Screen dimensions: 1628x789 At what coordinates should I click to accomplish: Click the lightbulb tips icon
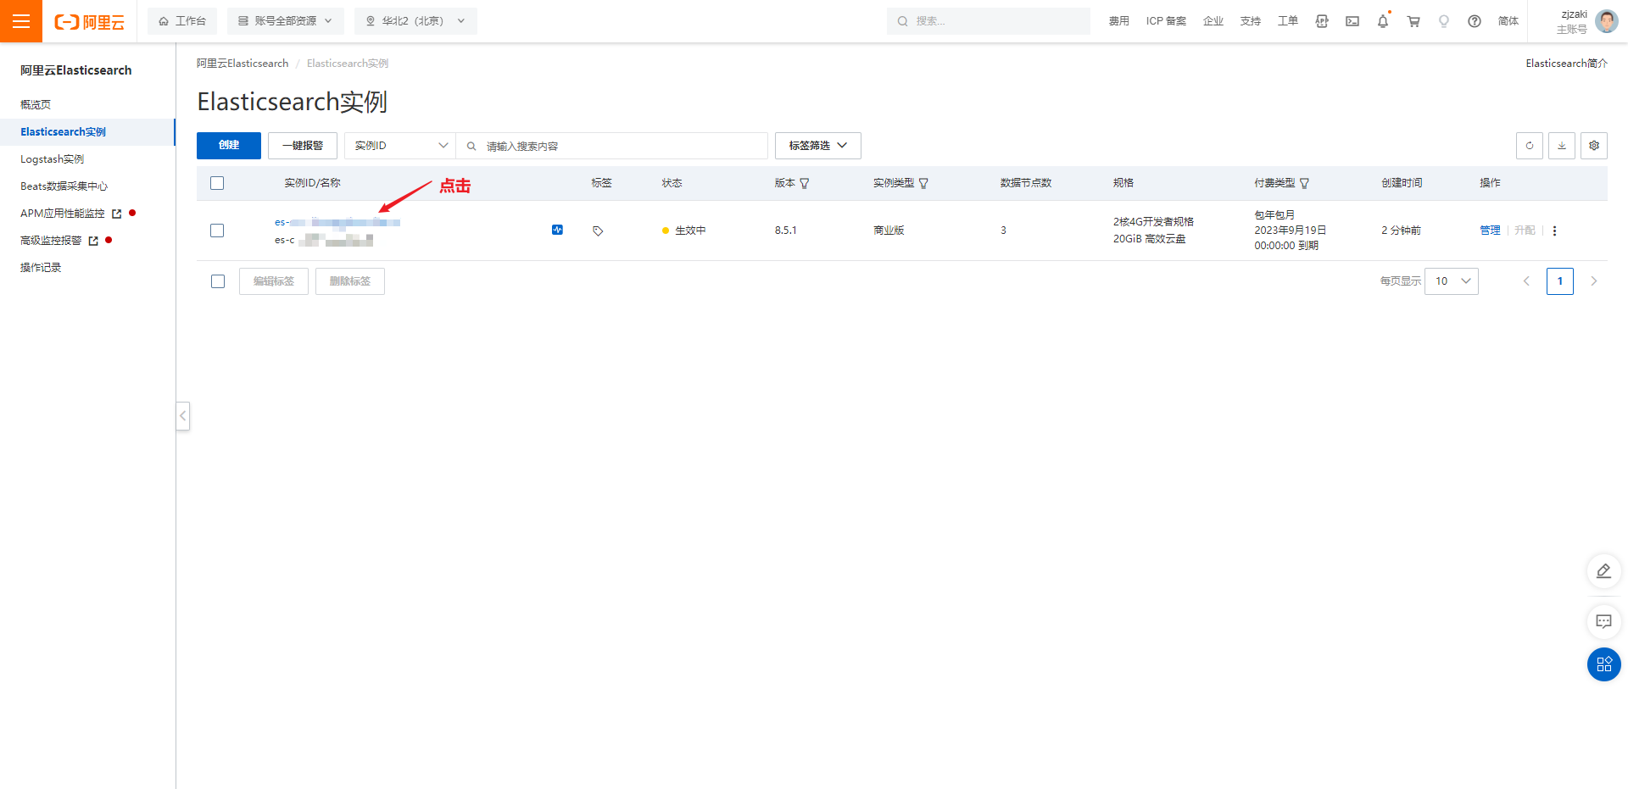pos(1444,21)
